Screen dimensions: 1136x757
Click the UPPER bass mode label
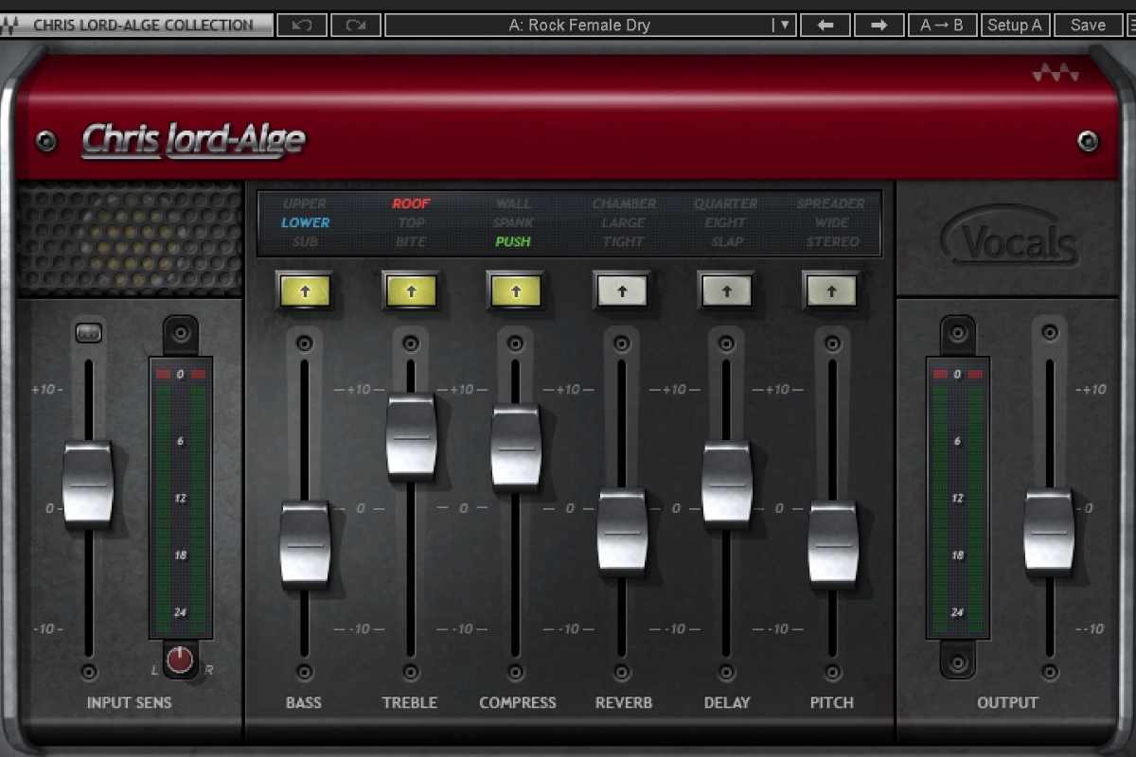coord(305,203)
